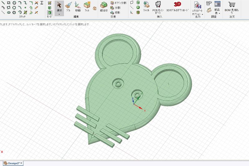249x166 pixels.
Task: Select the mouse's left ear recess face
Action: (x=118, y=53)
